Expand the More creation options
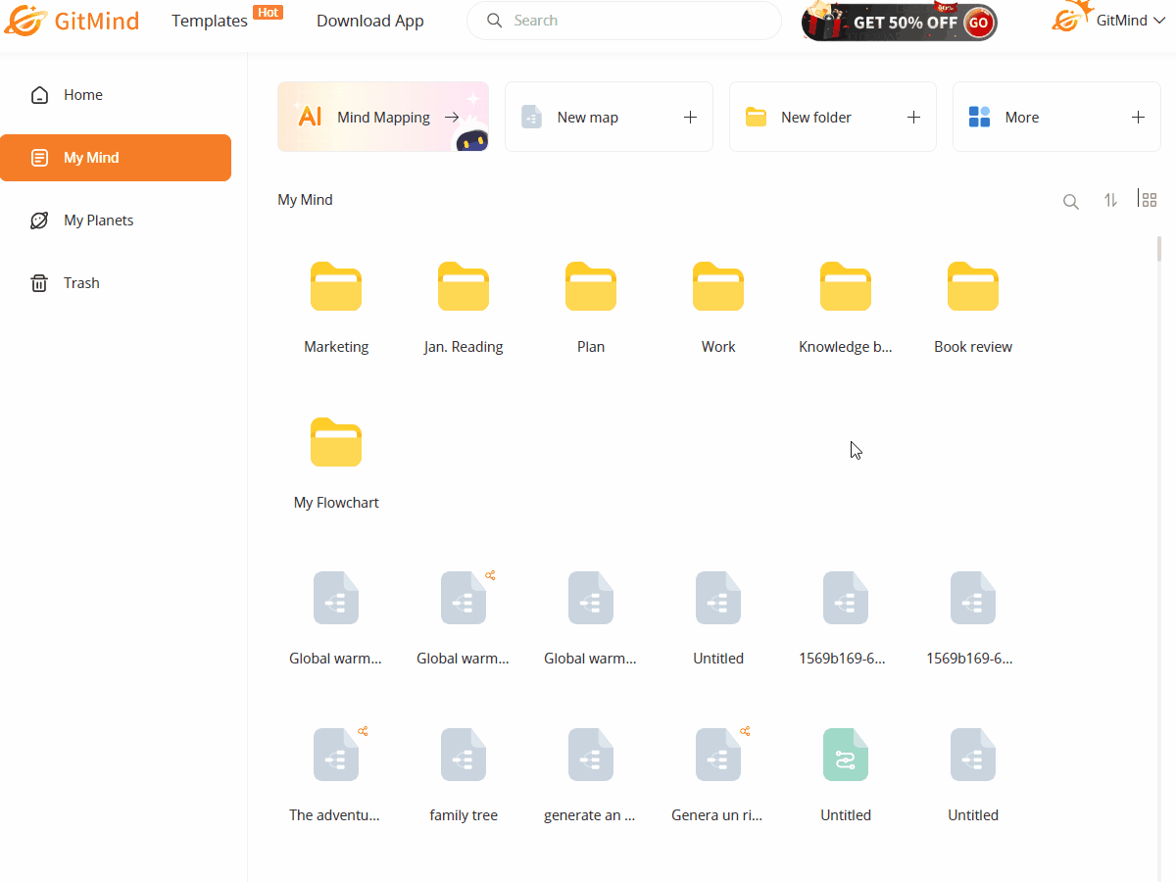1176x882 pixels. pos(1055,117)
